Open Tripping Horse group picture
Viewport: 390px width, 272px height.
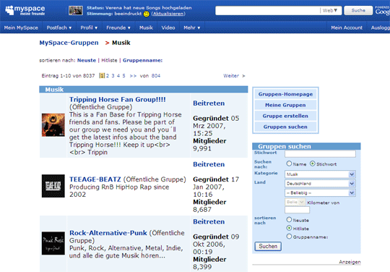[53, 125]
